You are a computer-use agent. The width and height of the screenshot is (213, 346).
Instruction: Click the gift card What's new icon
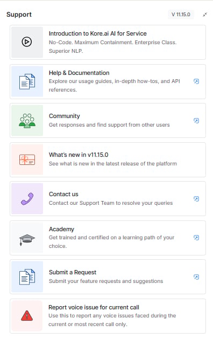[x=27, y=160]
